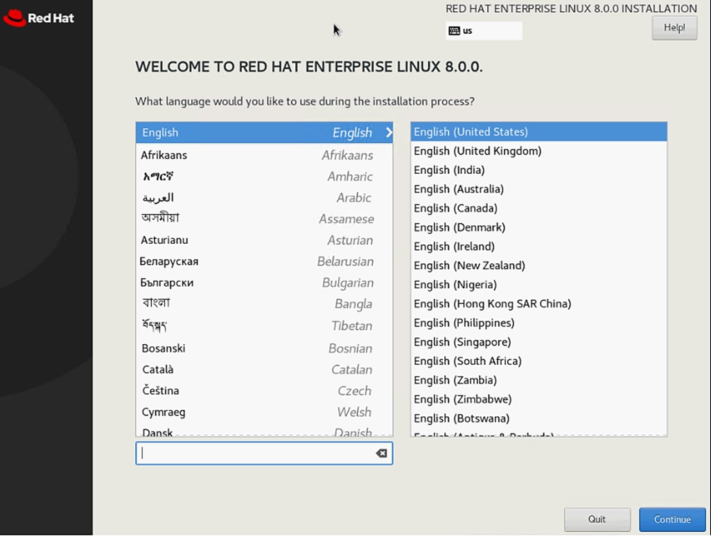Select Čeština language row
Image resolution: width=711 pixels, height=536 pixels.
click(x=264, y=391)
